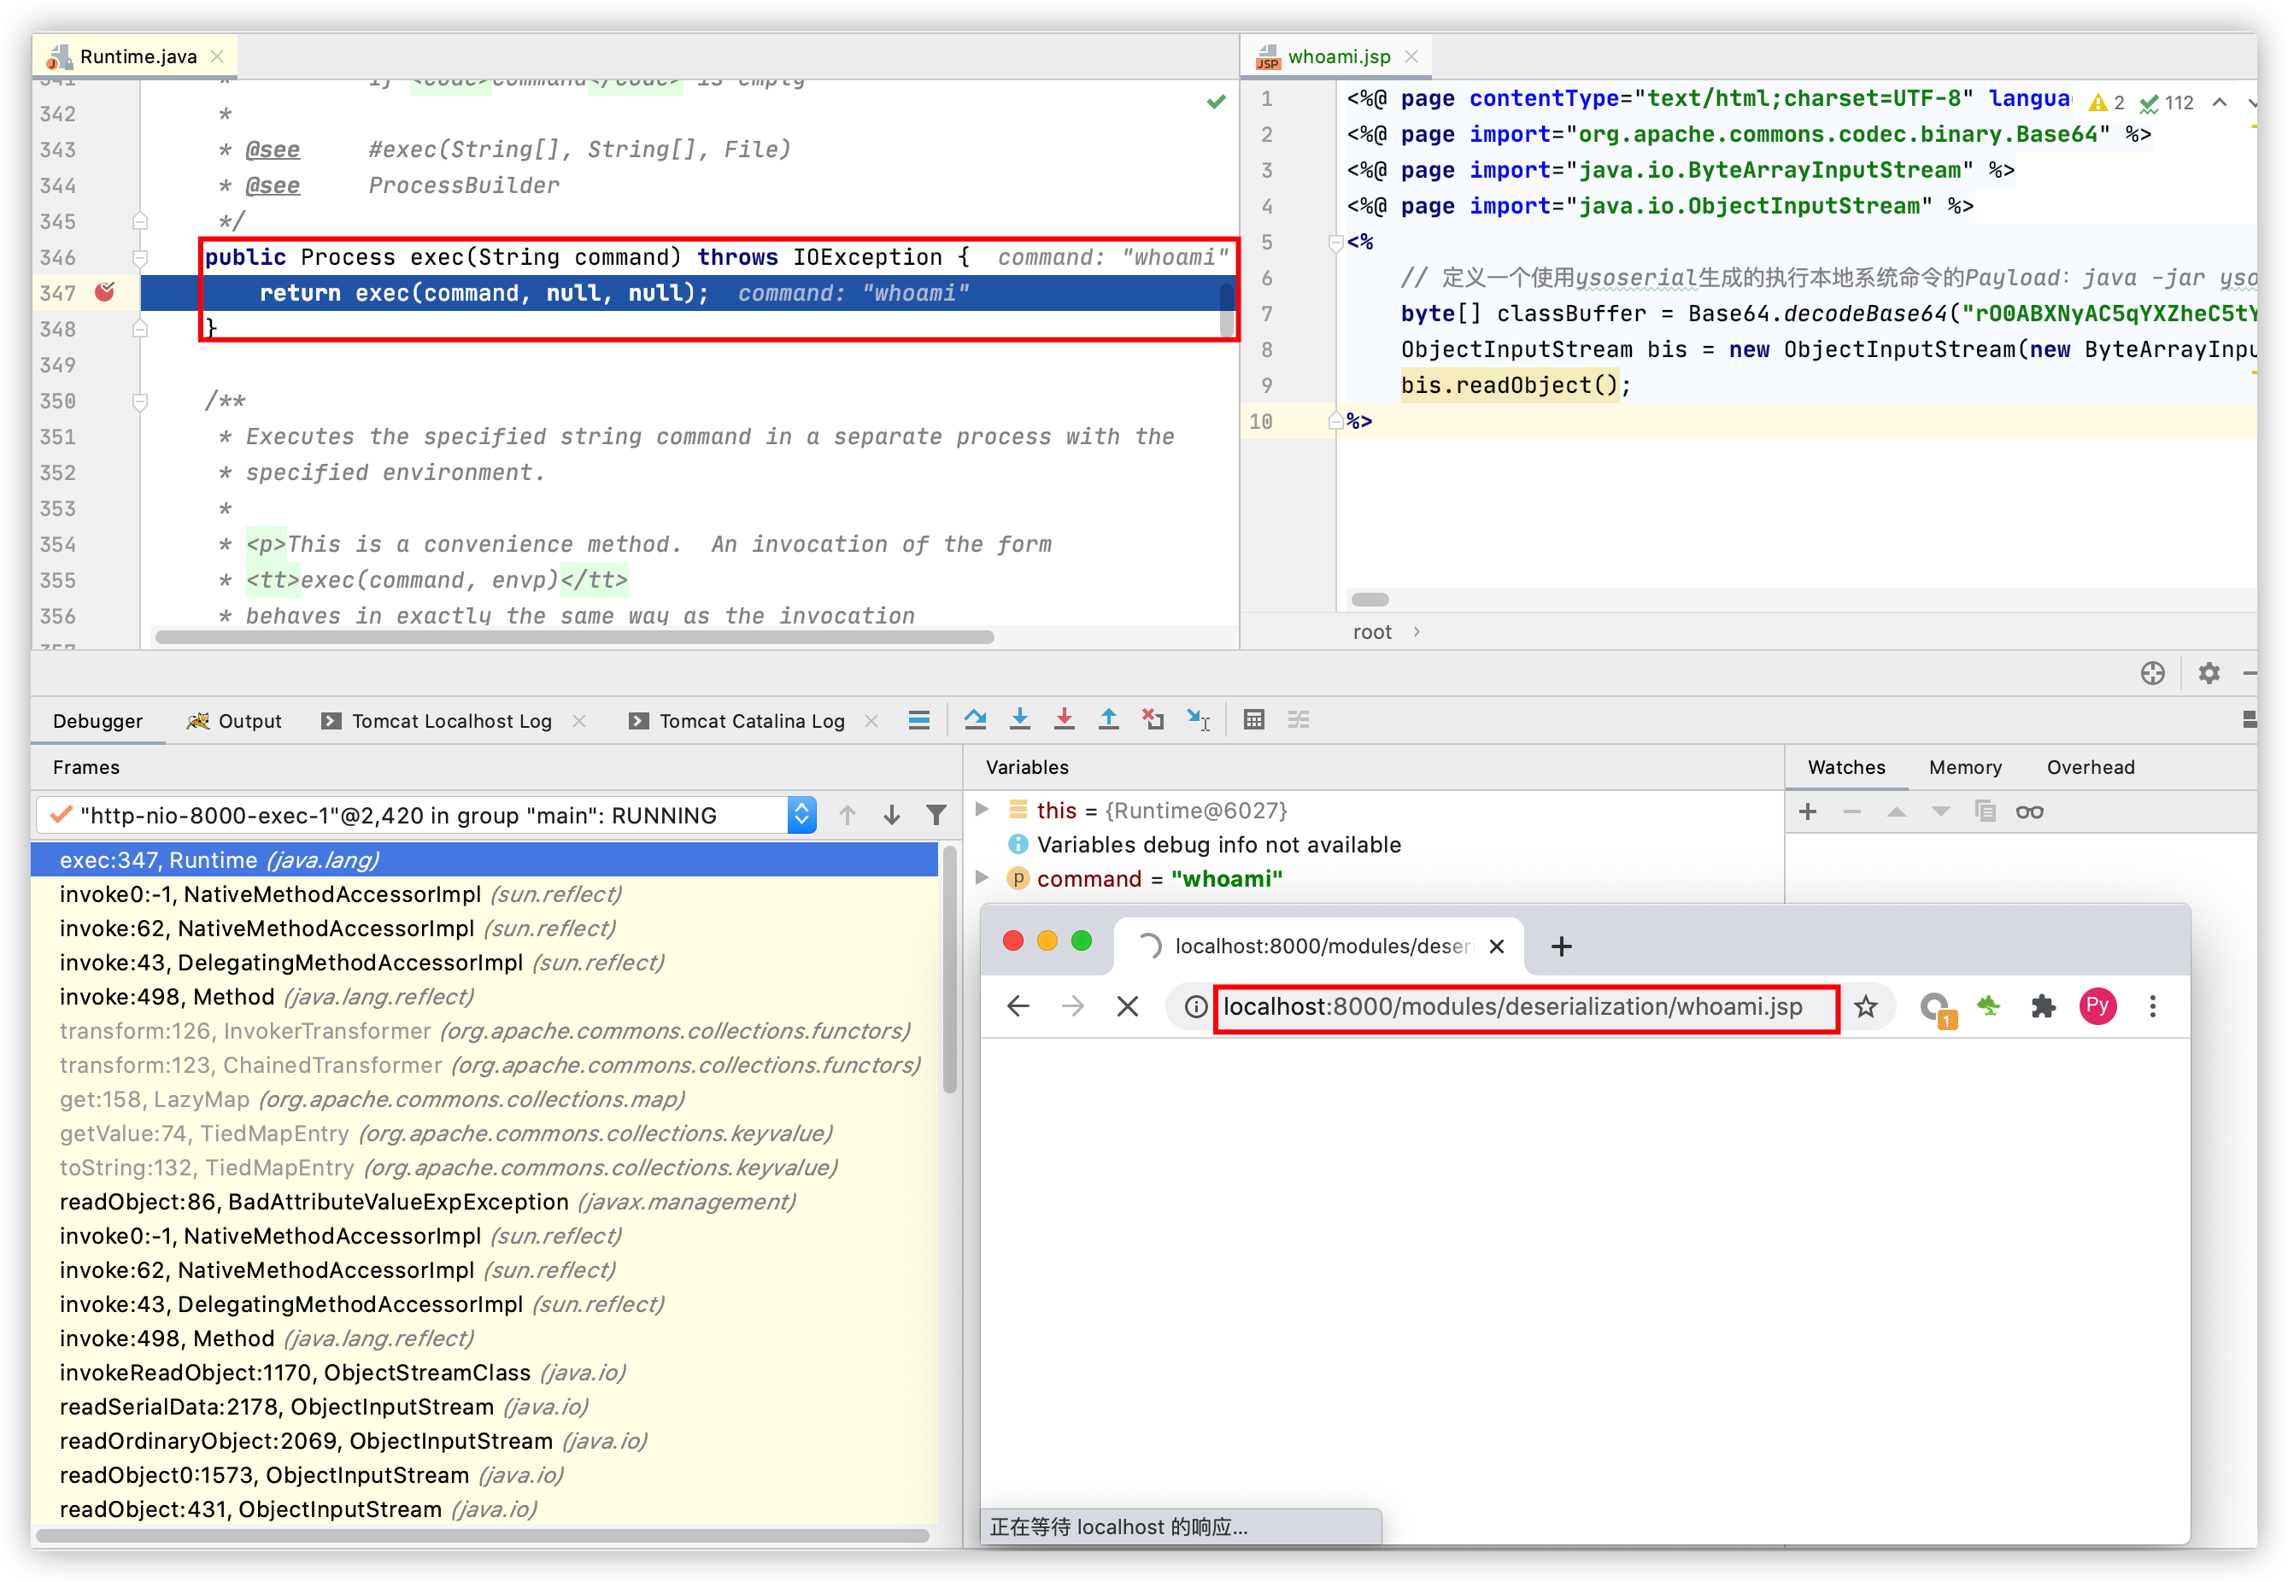The width and height of the screenshot is (2288, 1582).
Task: Bookmark page with the star icon
Action: tap(1865, 1007)
